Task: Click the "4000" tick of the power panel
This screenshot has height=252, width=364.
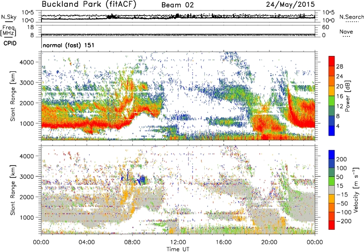Action: click(26, 62)
